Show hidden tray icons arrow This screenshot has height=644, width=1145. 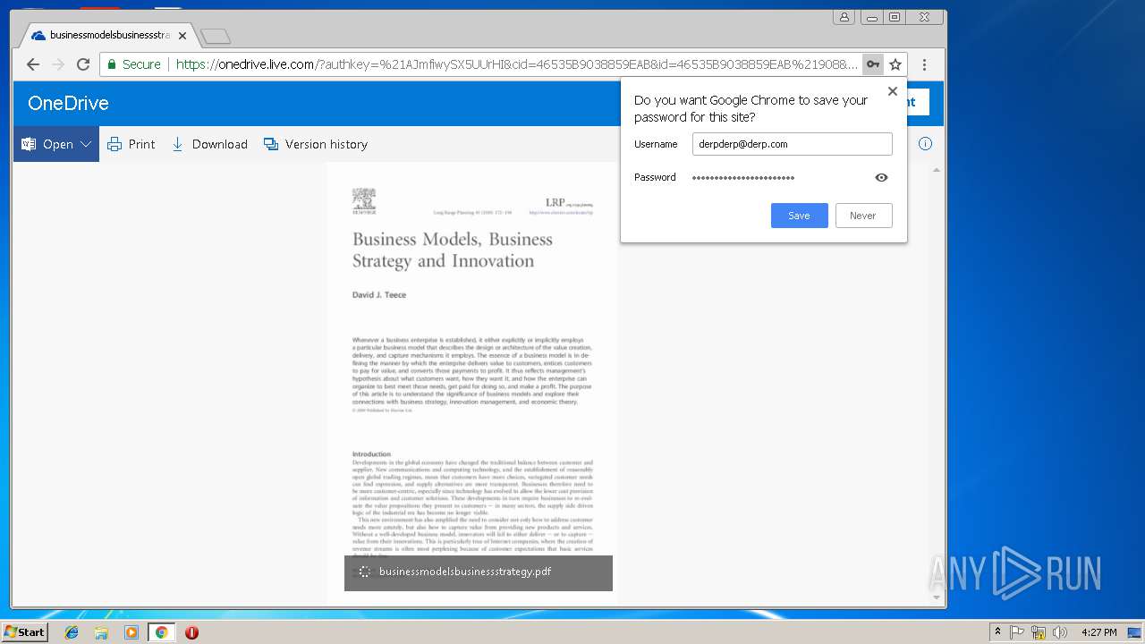(x=998, y=632)
